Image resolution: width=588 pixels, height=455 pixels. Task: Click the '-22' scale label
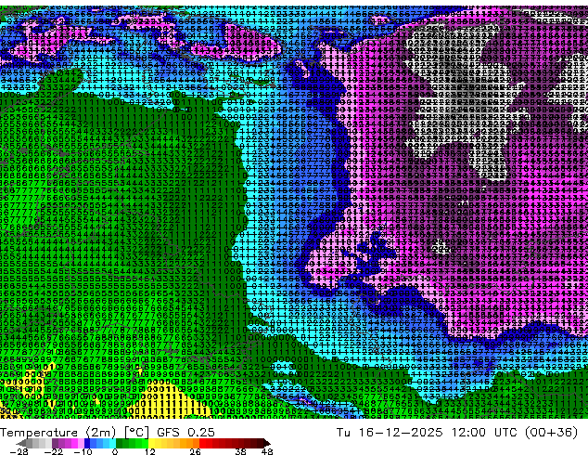(53, 451)
